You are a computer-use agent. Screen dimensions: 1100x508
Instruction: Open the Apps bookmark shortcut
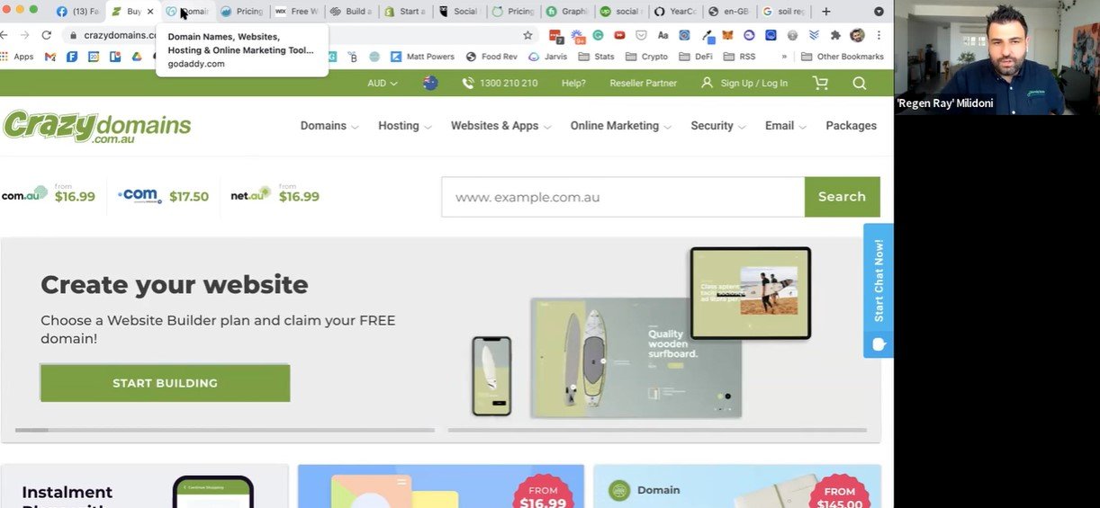pyautogui.click(x=17, y=57)
